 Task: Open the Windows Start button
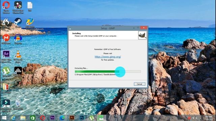(4, 118)
